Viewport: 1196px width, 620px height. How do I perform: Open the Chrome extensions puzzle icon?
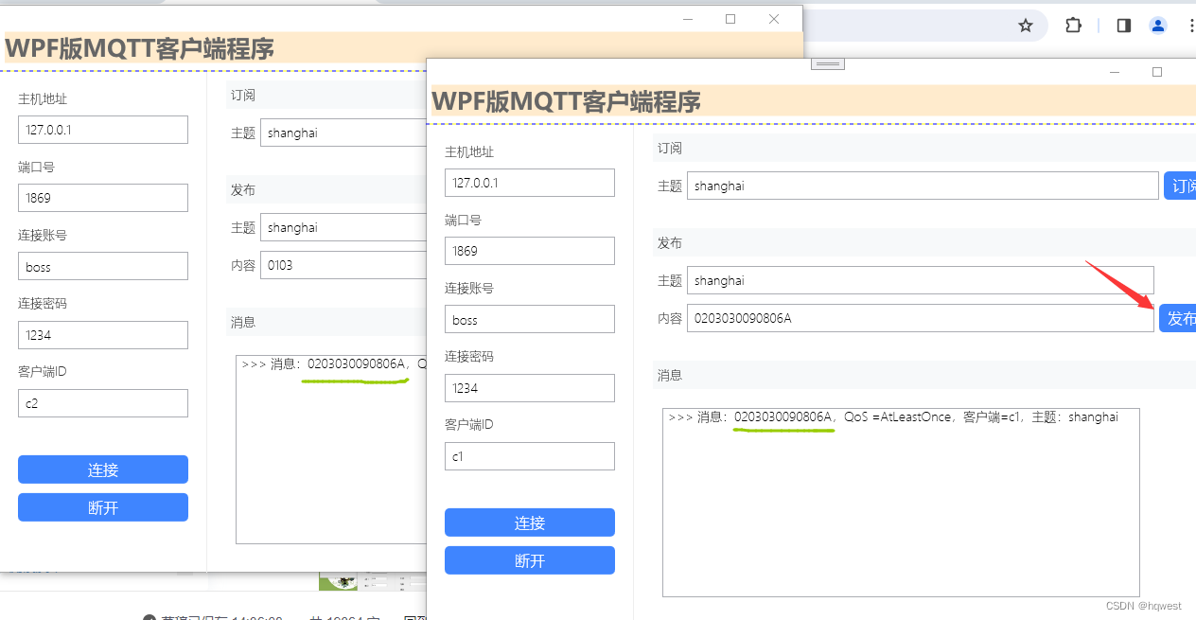[1073, 26]
